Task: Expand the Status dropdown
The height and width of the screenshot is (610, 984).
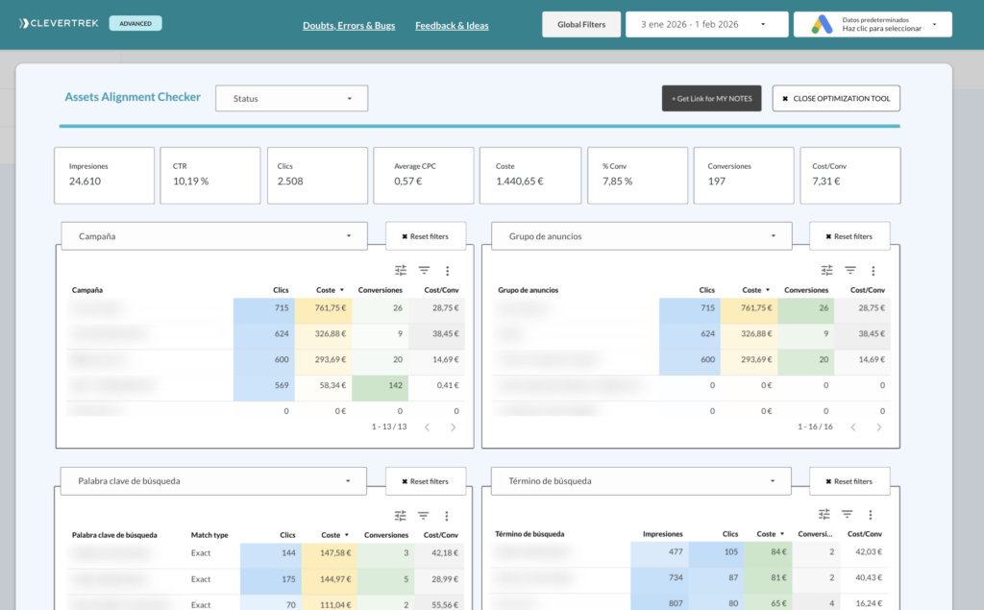Action: 291,98
